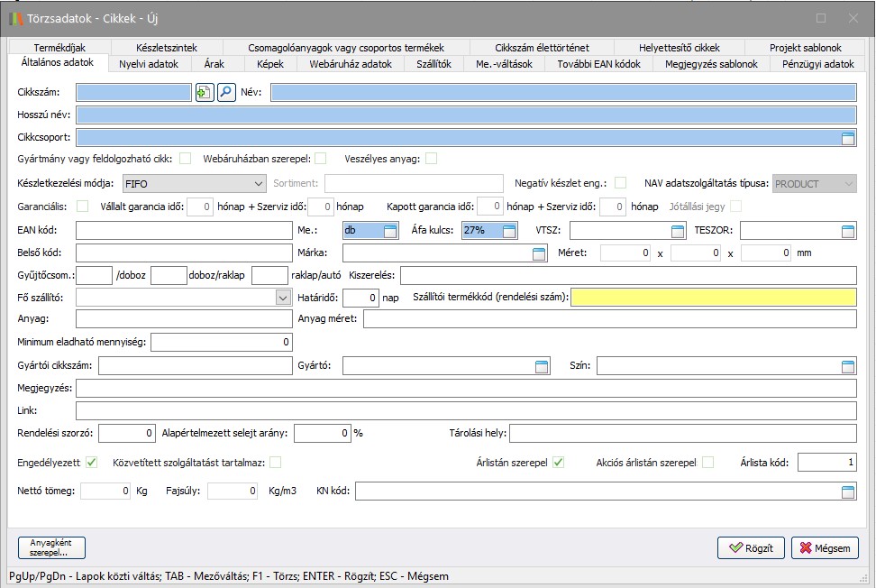Check the Webáruházban szerepel checkbox
The height and width of the screenshot is (588, 876).
click(x=320, y=159)
